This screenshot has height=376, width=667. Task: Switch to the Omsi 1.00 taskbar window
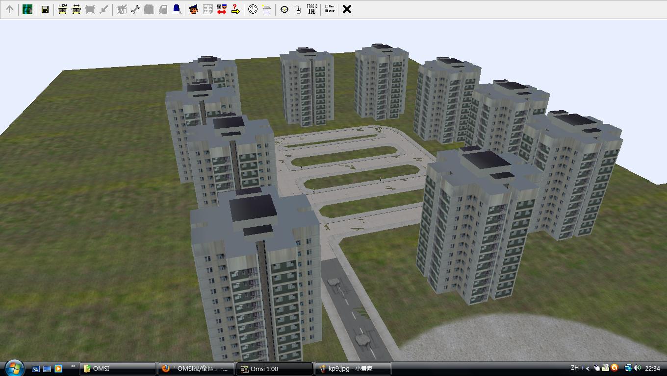pos(274,369)
